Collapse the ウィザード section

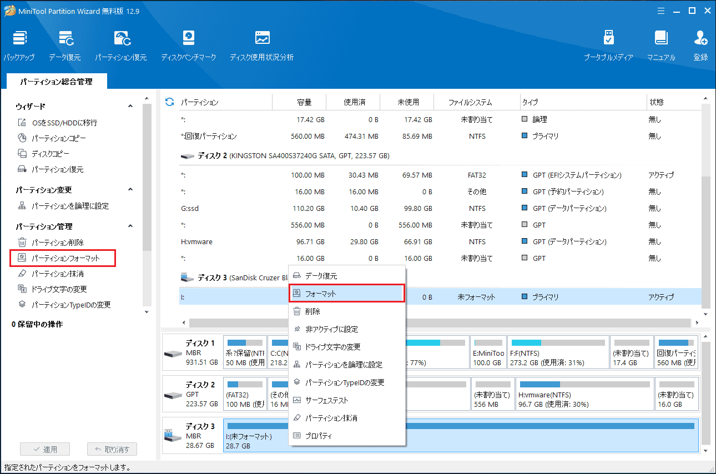[x=130, y=106]
